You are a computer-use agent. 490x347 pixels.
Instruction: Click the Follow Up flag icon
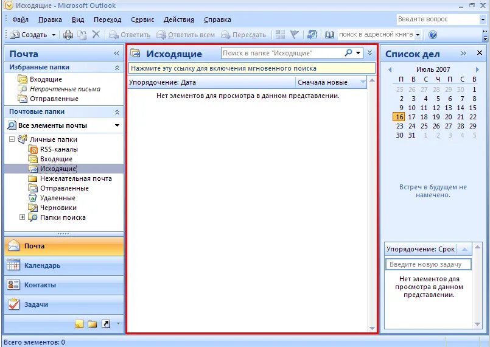[295, 35]
